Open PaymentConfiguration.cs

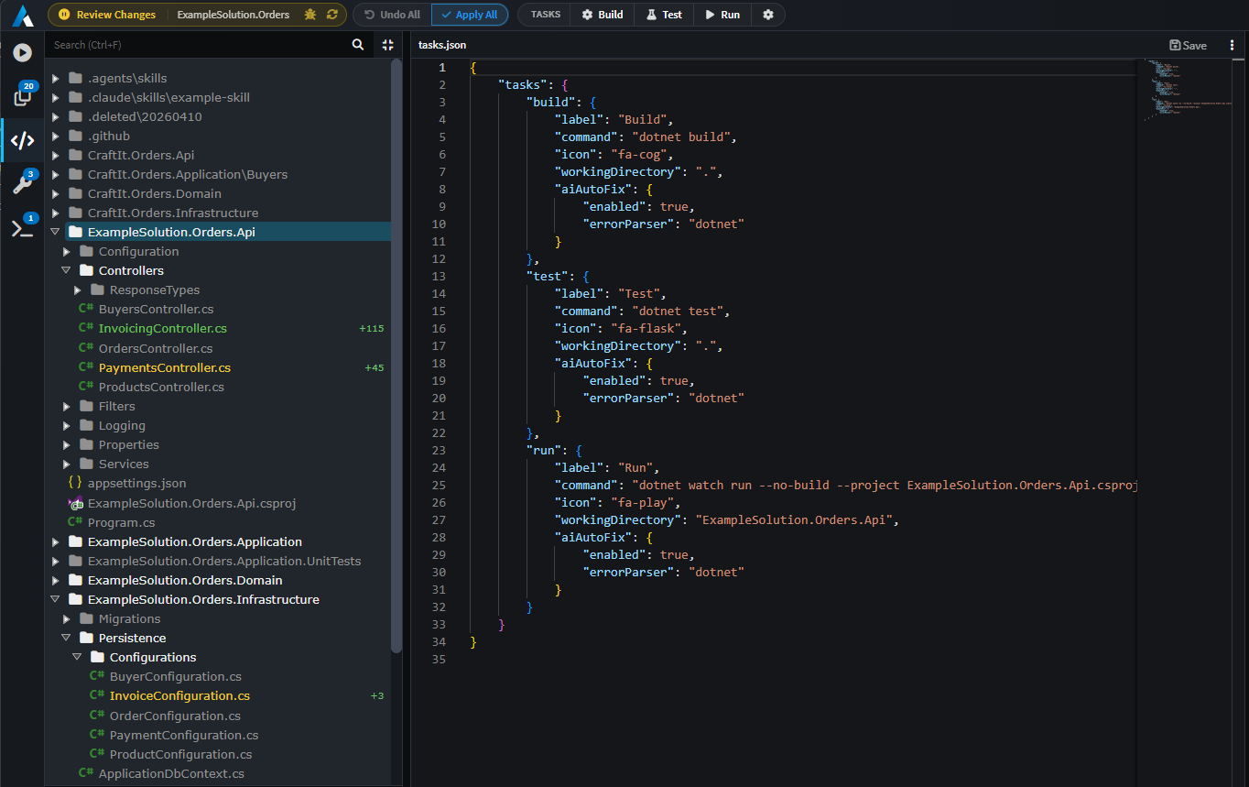tap(184, 735)
